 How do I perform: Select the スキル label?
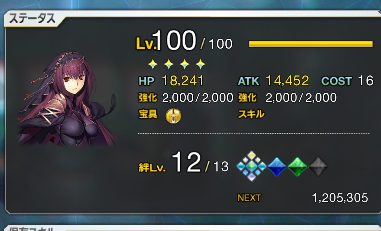coord(251,114)
